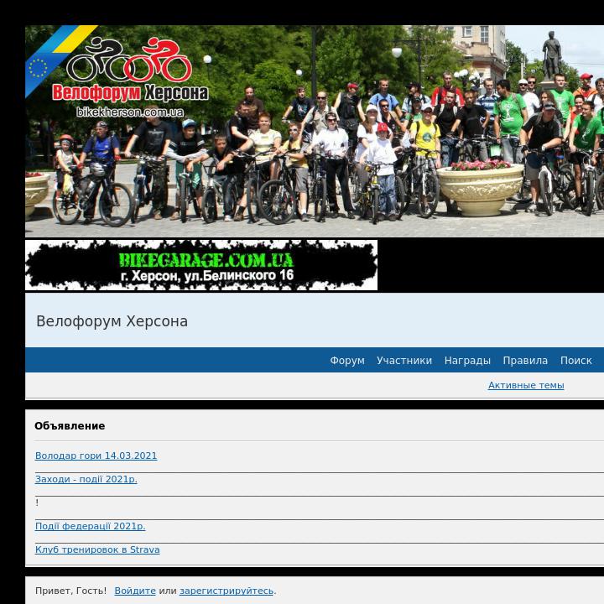Click the Велофорум Херсона page title

point(112,321)
